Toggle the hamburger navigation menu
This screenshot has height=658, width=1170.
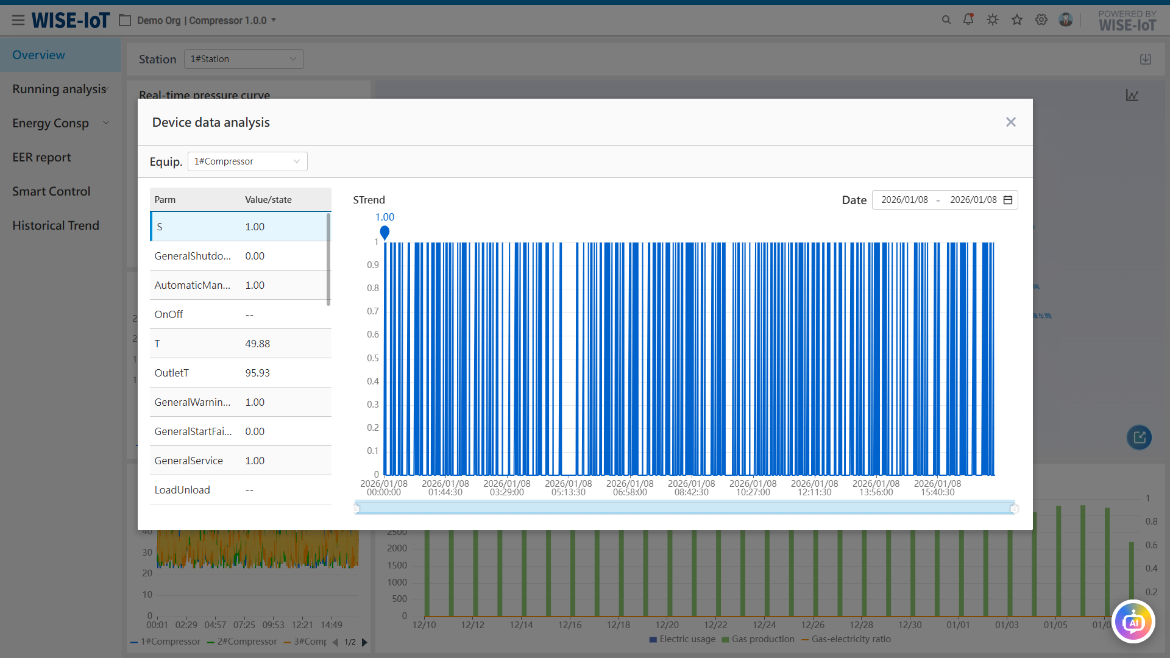[x=18, y=19]
